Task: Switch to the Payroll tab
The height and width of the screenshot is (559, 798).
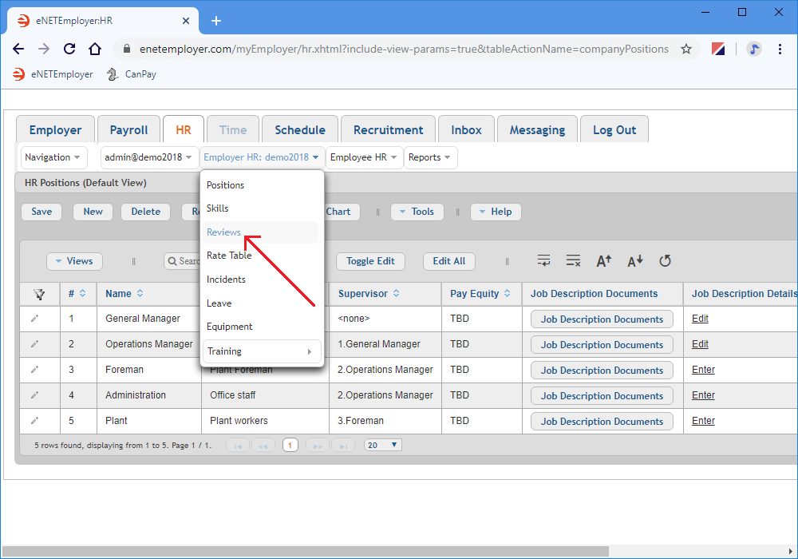Action: coord(128,130)
